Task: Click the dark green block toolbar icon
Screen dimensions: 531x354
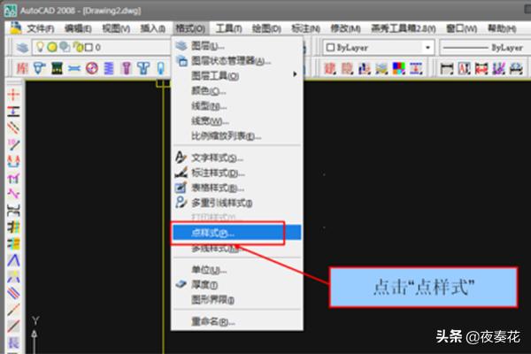Action: click(x=57, y=68)
